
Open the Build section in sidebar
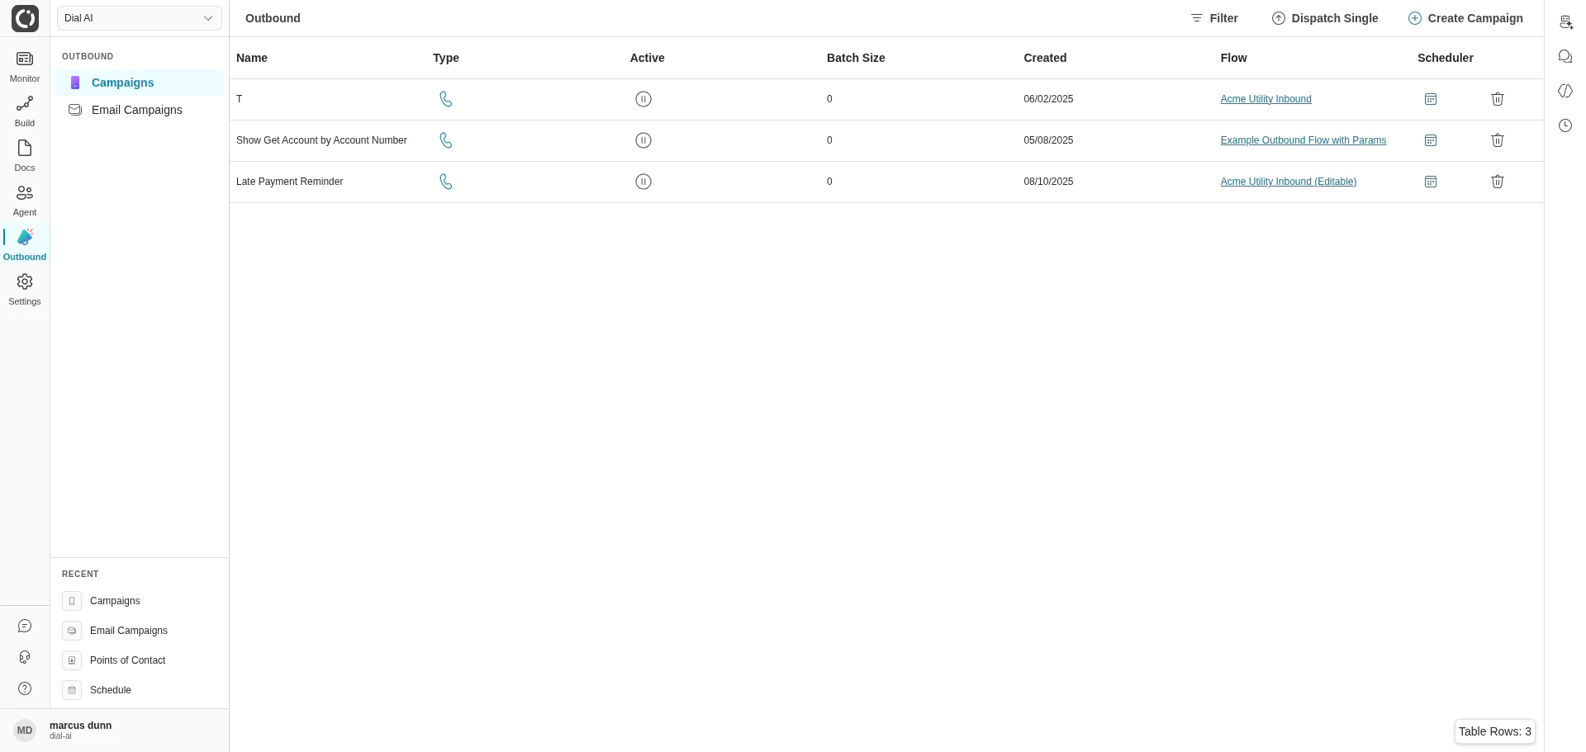[25, 112]
